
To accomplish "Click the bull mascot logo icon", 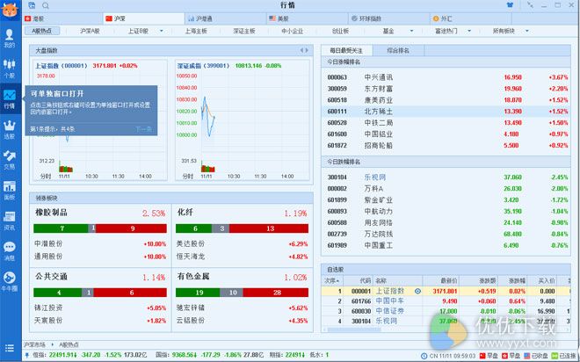I will click(10, 10).
